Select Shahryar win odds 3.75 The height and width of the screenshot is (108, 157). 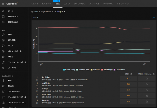point(128,90)
